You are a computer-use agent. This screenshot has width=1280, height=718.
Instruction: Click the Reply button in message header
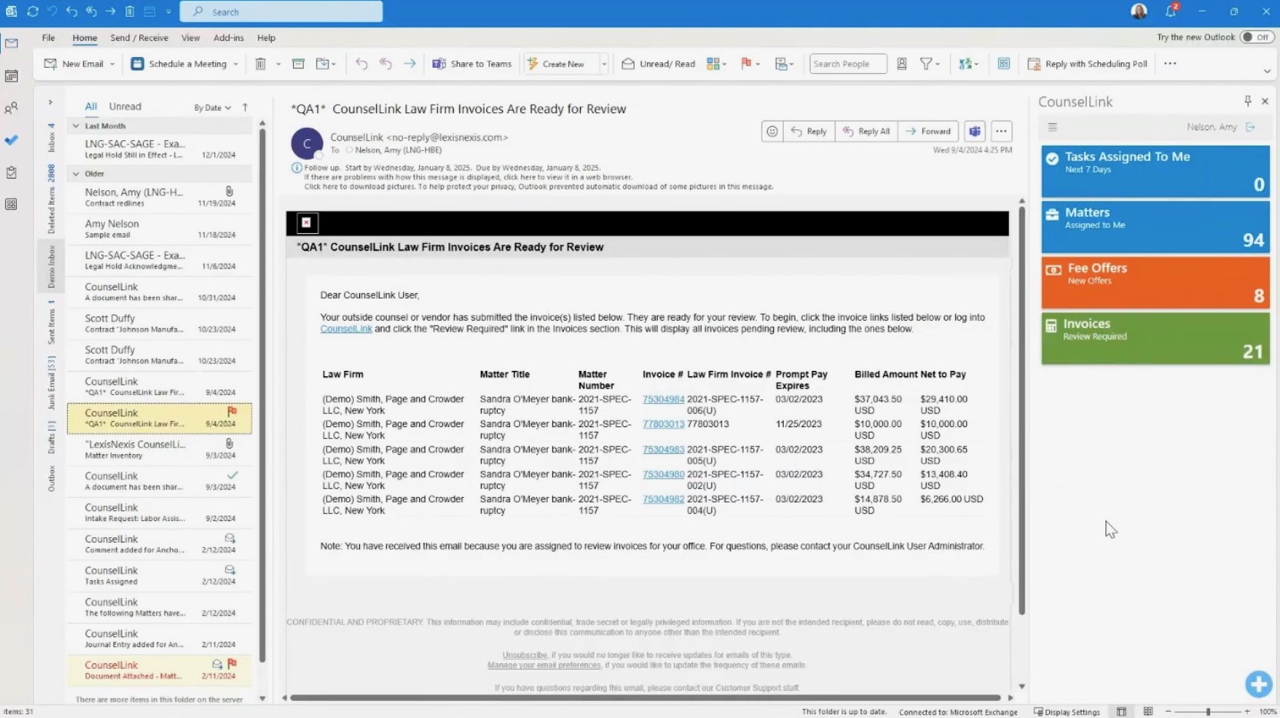tap(808, 132)
